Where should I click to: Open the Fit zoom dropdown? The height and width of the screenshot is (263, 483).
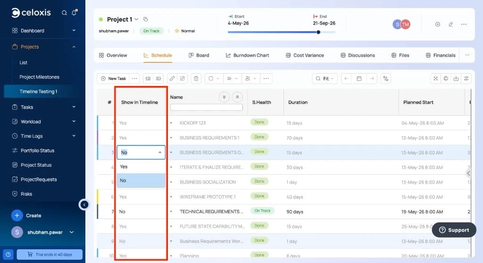[325, 79]
